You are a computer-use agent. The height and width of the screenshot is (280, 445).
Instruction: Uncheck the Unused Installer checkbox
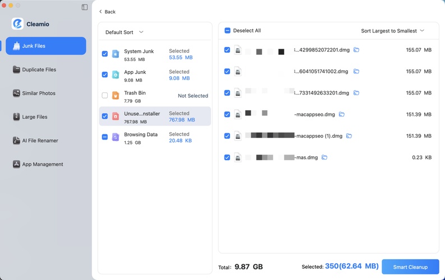pos(105,116)
